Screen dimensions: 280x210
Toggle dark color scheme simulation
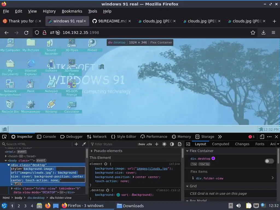[172, 144]
